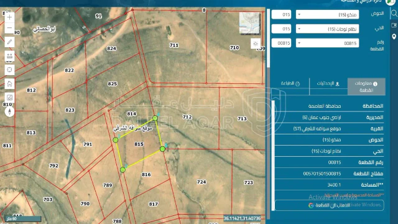This screenshot has height=224, width=398.
Task: Switch to the الإحداثيات tab
Action: tap(328, 83)
